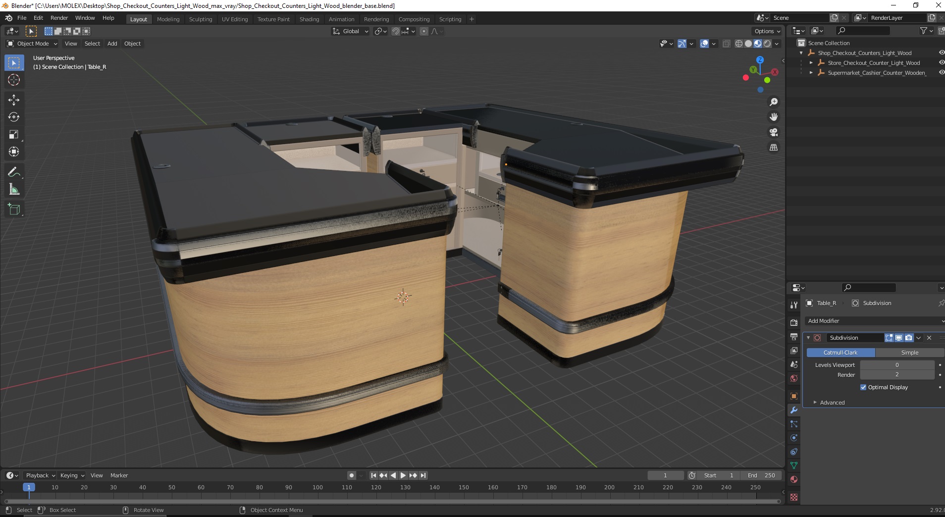Switch perspective/orthographic grid icon
The height and width of the screenshot is (517, 945).
tap(774, 148)
